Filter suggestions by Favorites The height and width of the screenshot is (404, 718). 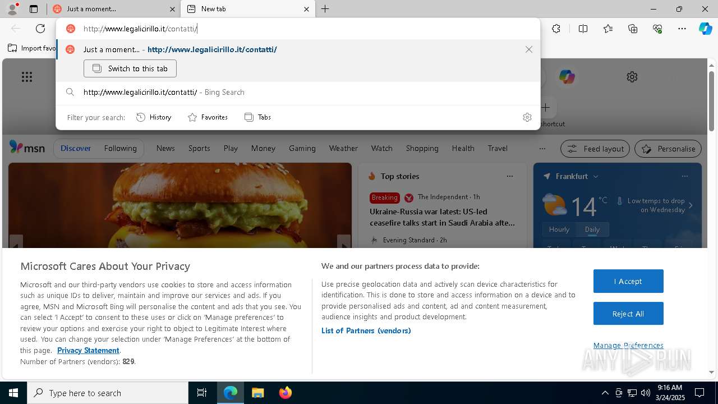[x=208, y=117]
